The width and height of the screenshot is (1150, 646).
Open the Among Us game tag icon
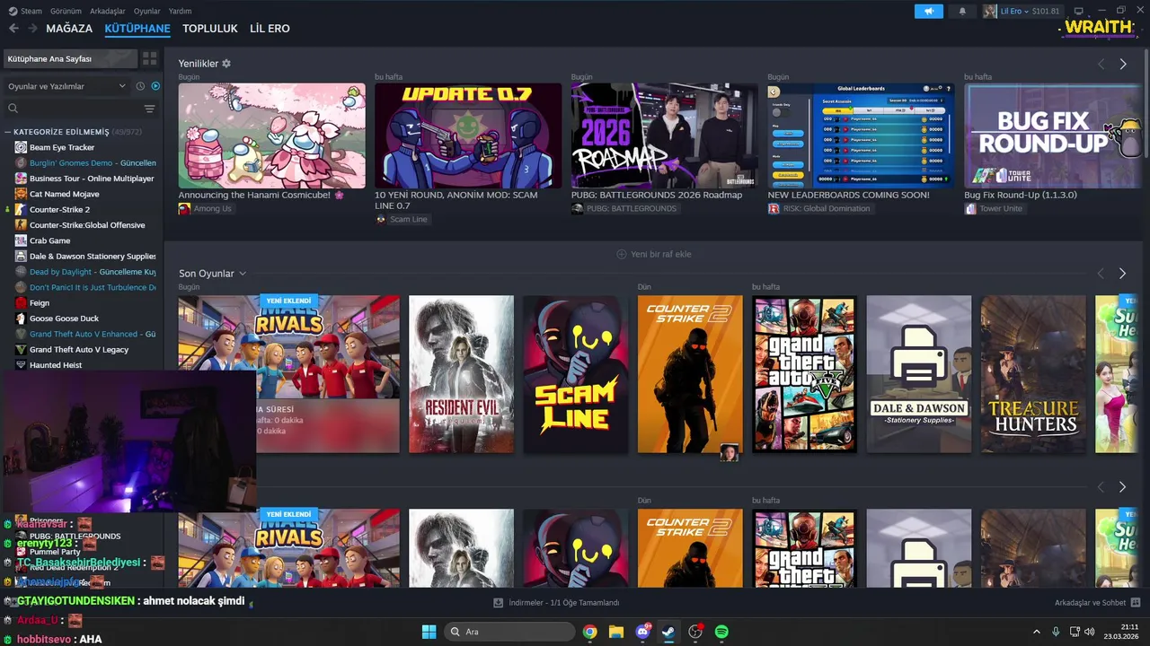tap(184, 209)
